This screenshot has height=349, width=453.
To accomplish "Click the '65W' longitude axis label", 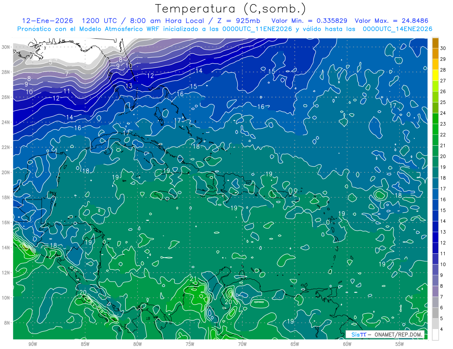I will 295,344.
